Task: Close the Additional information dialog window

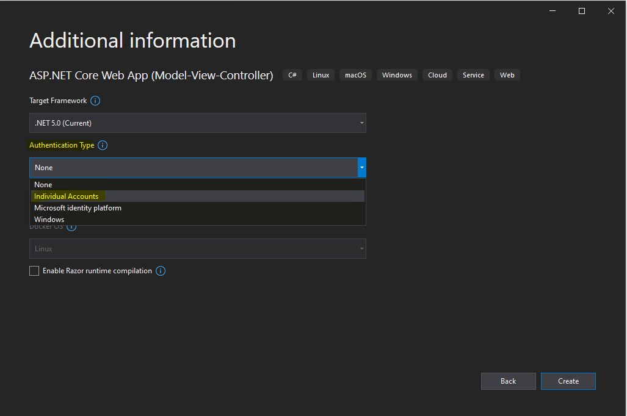Action: click(611, 11)
